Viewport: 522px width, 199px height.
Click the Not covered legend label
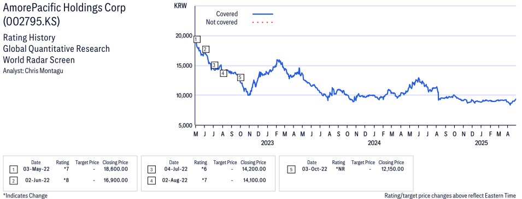222,22
